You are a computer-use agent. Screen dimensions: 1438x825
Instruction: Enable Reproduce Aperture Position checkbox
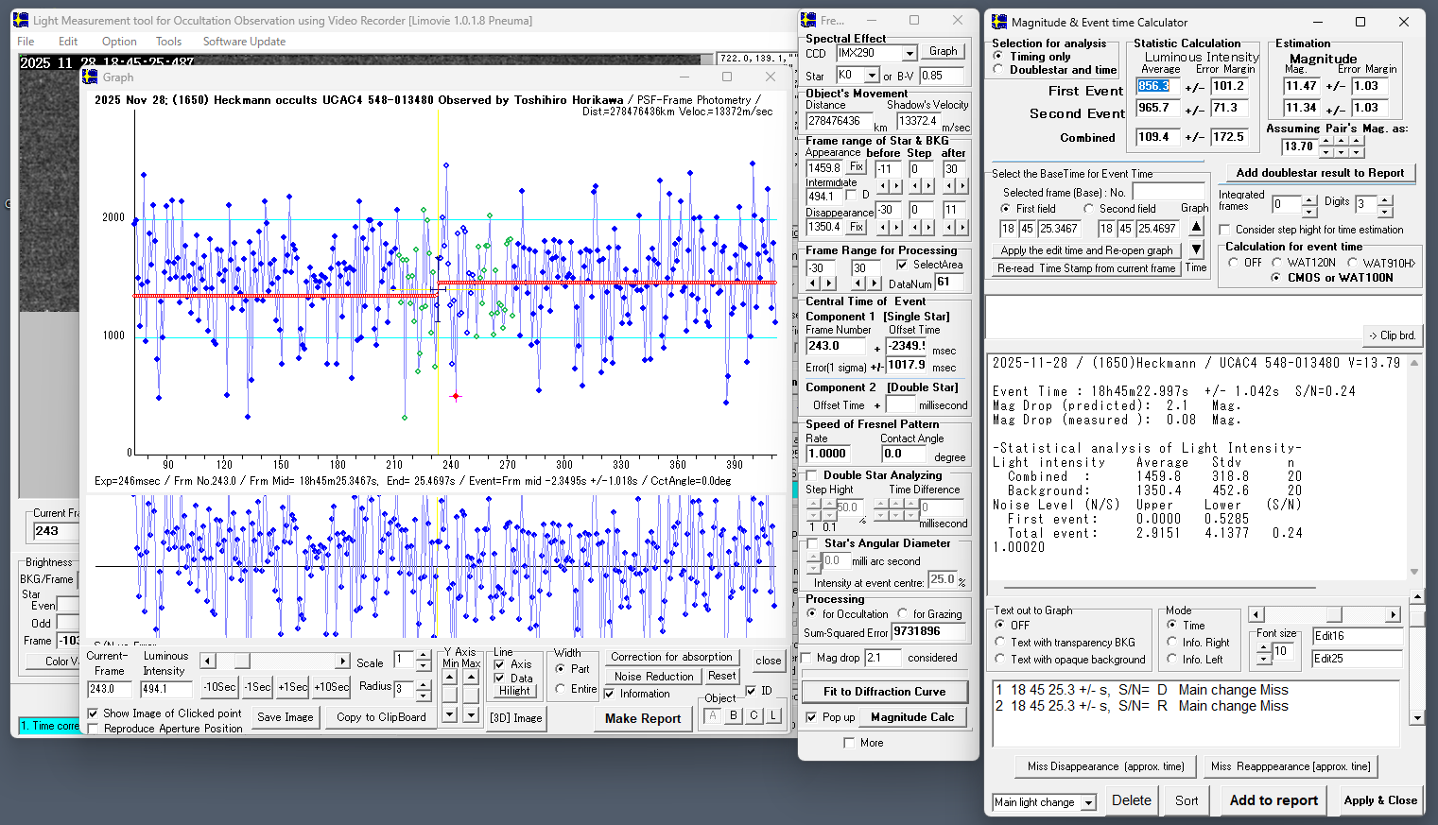tap(94, 729)
